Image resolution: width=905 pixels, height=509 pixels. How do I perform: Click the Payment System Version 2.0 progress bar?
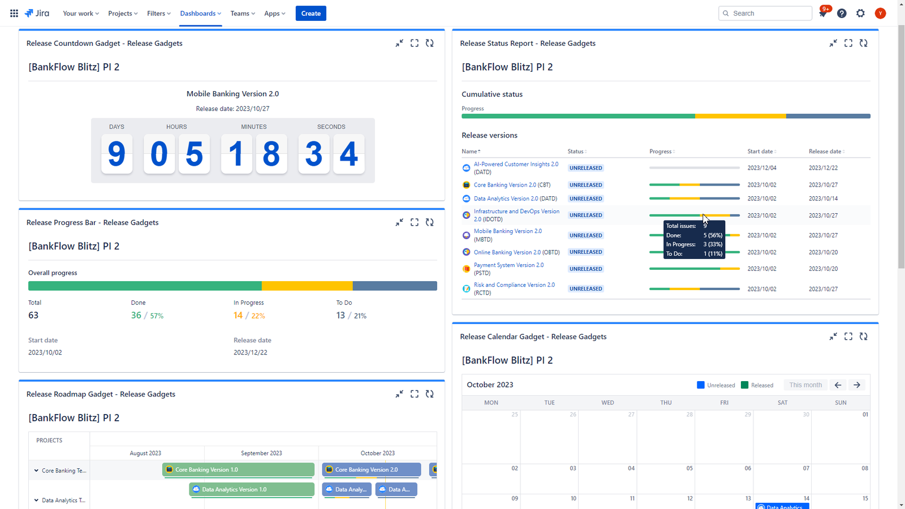coord(694,269)
